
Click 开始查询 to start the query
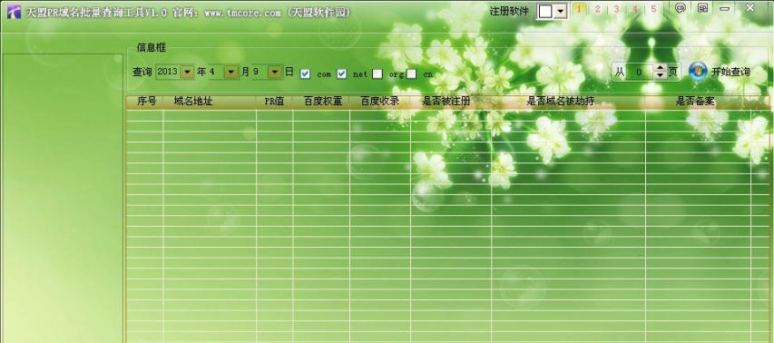pos(730,72)
